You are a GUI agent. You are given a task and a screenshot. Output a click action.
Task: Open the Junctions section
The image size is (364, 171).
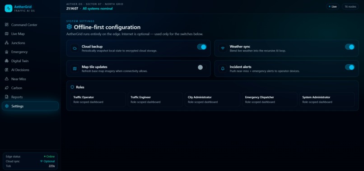click(30, 43)
